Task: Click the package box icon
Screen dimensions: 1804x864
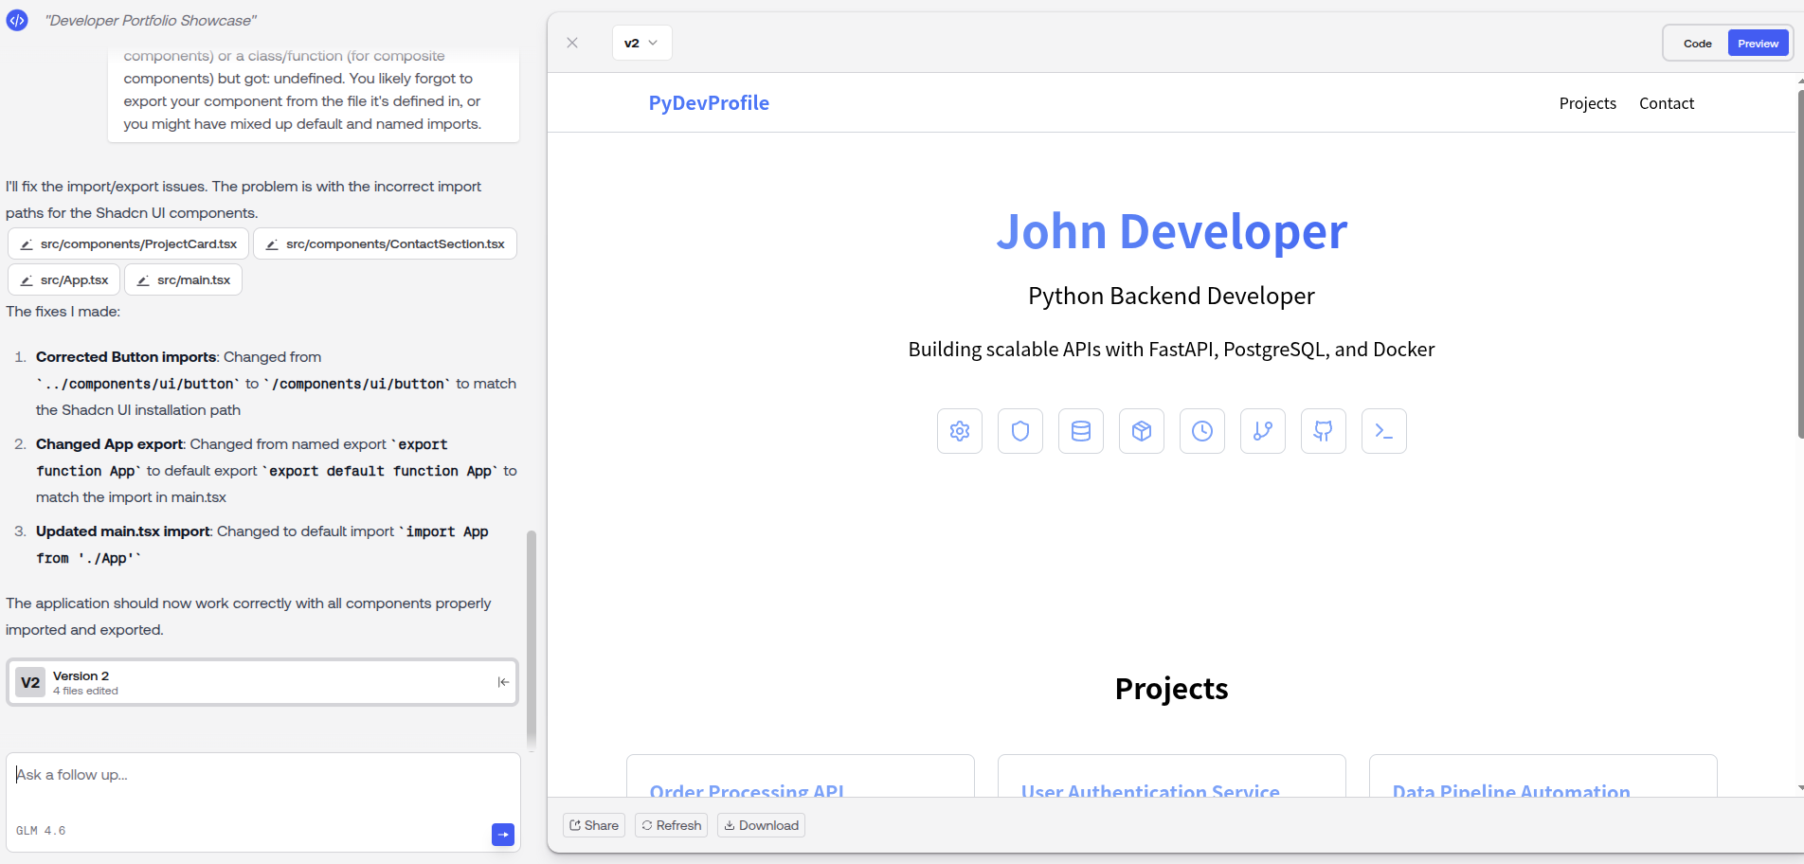Action: (1141, 431)
